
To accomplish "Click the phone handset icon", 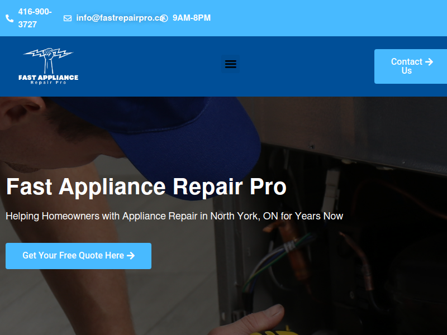I will click(x=9, y=18).
